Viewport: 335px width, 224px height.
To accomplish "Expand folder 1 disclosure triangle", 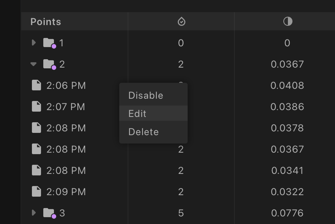I will click(34, 43).
